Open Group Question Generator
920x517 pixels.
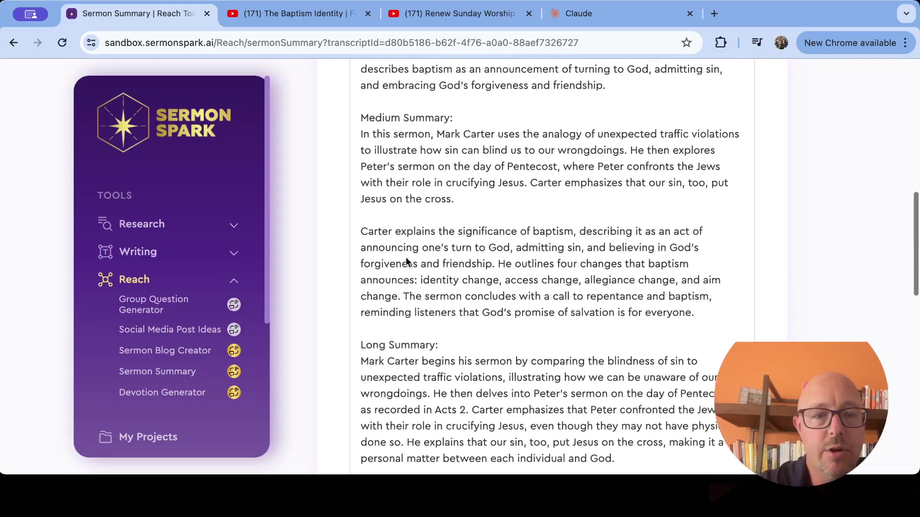coord(154,304)
